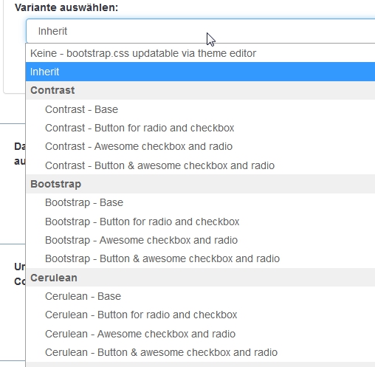Select 'Keine - bootstrap.css updatable via theme editor'
The image size is (375, 367).
click(x=201, y=53)
